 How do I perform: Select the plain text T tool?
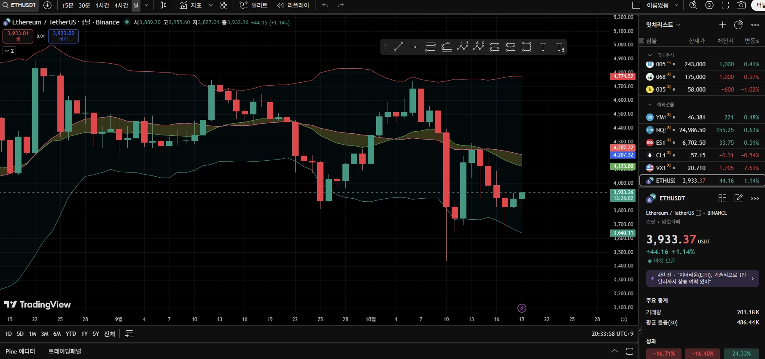(x=543, y=47)
